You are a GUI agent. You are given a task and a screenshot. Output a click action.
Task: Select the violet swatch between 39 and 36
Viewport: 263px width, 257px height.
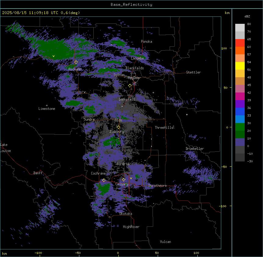pos(240,104)
